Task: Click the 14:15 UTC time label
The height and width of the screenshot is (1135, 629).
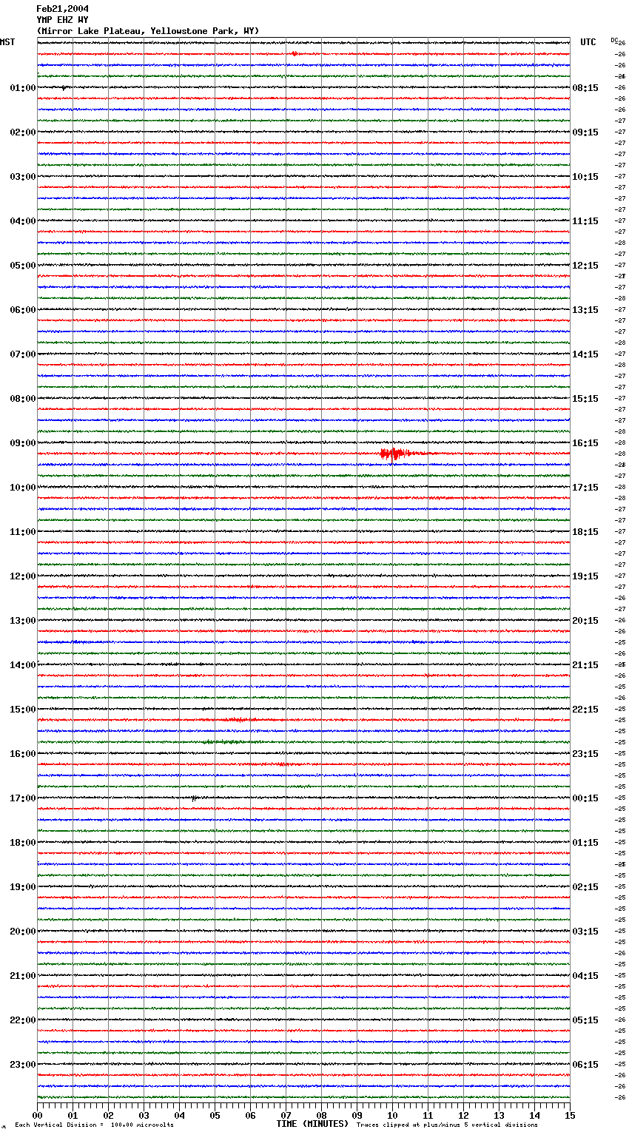Action: [x=585, y=354]
